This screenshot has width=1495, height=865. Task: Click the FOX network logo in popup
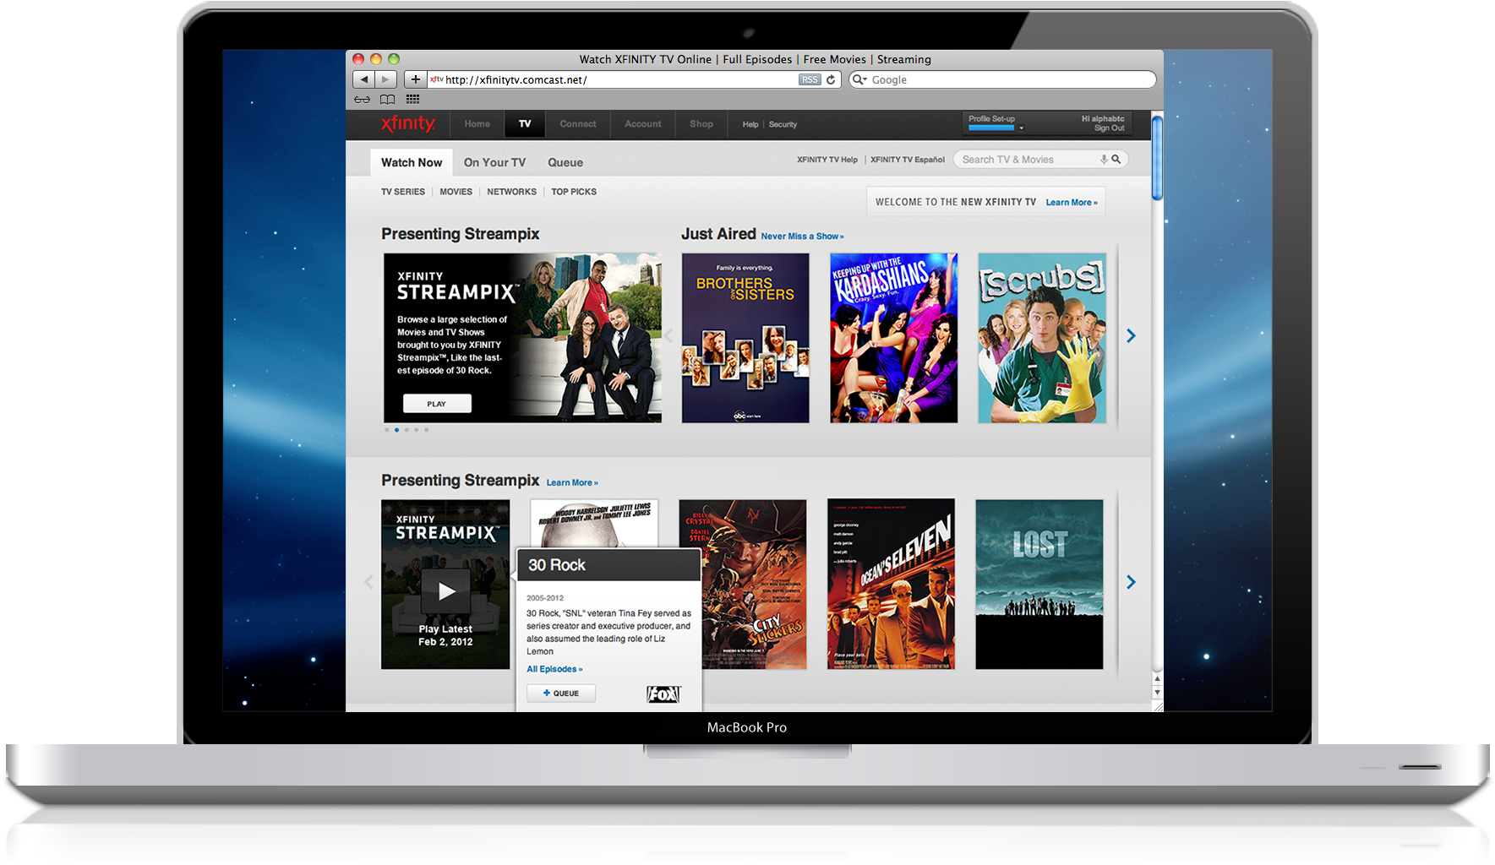pyautogui.click(x=663, y=694)
